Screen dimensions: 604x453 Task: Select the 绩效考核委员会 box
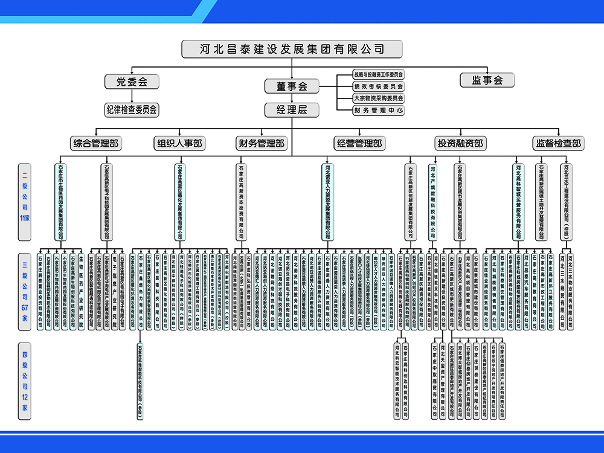378,86
